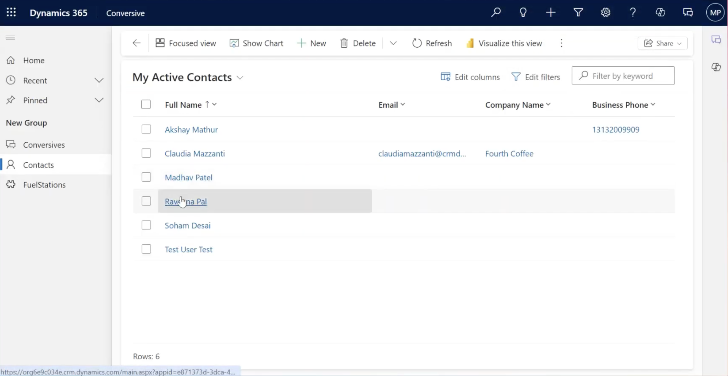Open the chat icon in top bar
This screenshot has height=376, width=728.
(688, 12)
